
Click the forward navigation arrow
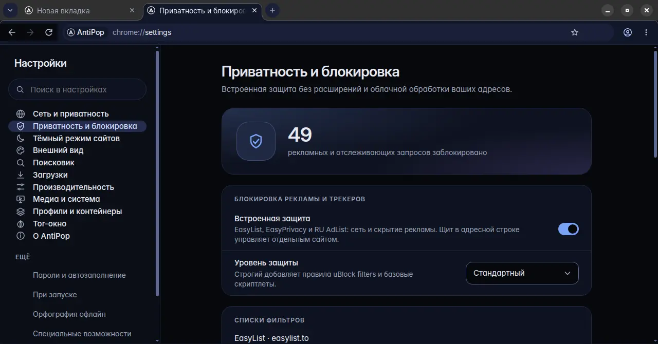(30, 32)
